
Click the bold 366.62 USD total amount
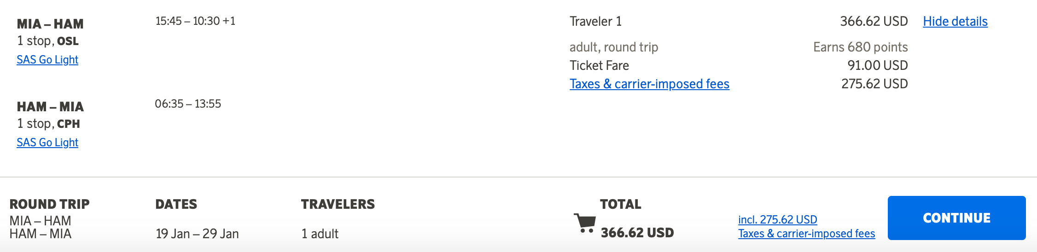(637, 233)
